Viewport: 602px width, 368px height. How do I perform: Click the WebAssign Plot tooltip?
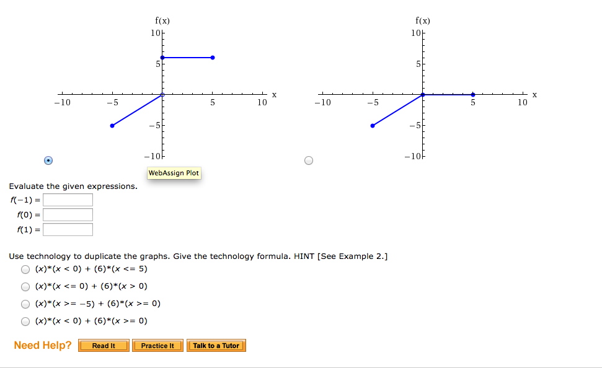[174, 173]
